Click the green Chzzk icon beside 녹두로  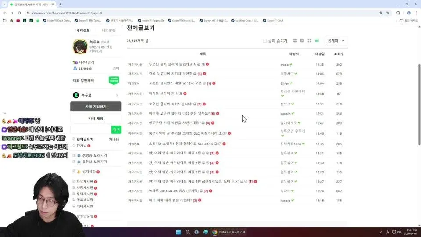(x=76, y=95)
